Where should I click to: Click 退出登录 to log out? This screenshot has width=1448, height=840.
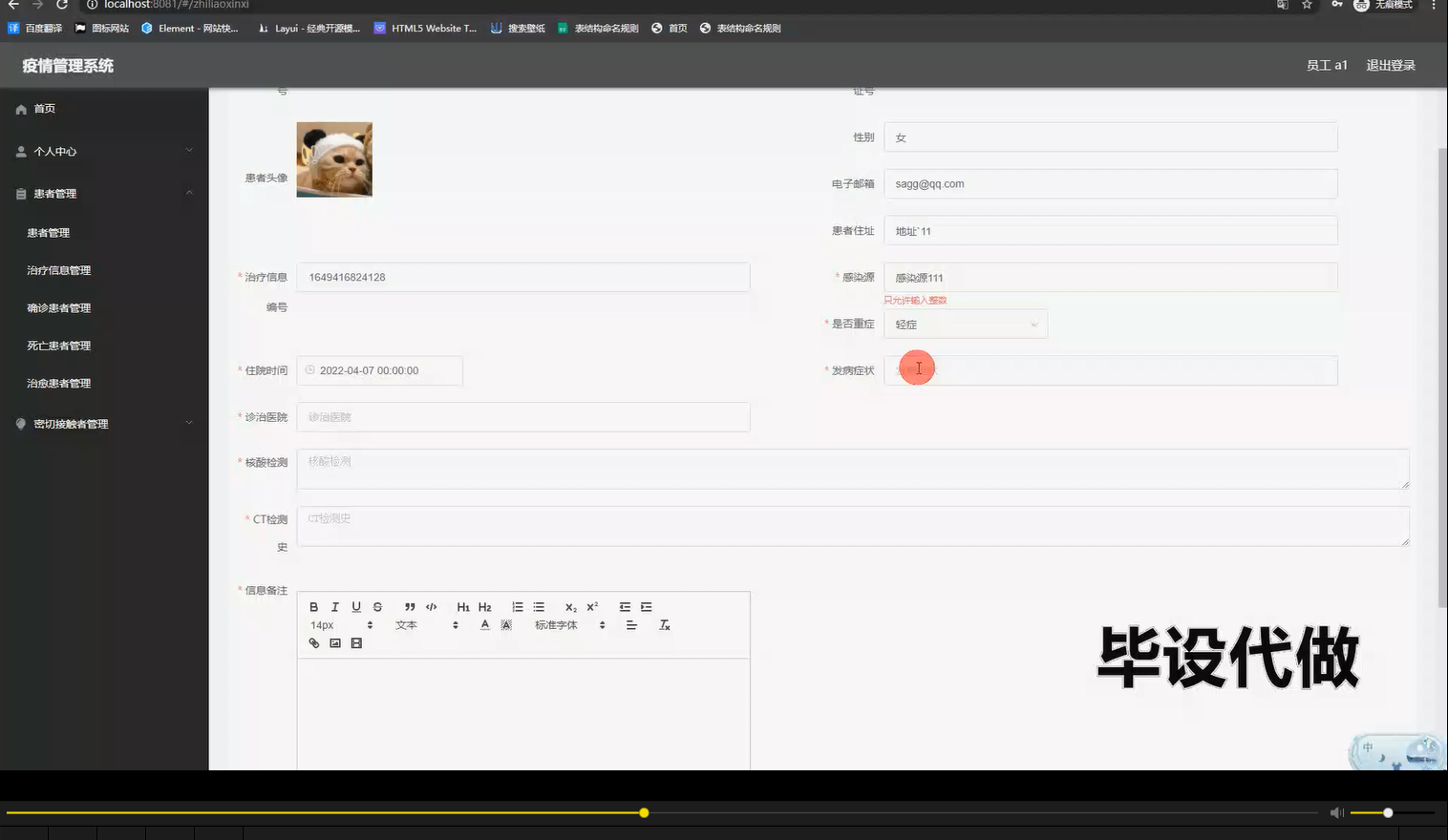click(1390, 65)
